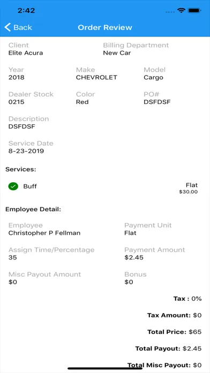Tap the Total Price $65 line
The height and width of the screenshot is (373, 210).
pyautogui.click(x=174, y=332)
